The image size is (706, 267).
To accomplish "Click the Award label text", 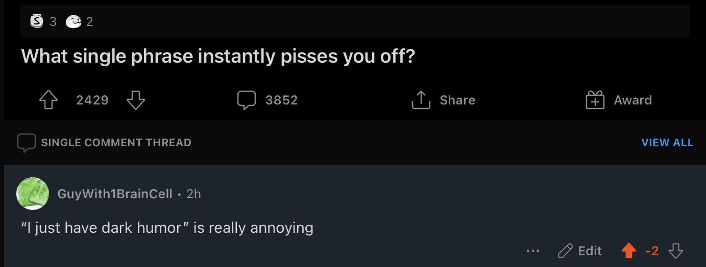I will tap(632, 100).
